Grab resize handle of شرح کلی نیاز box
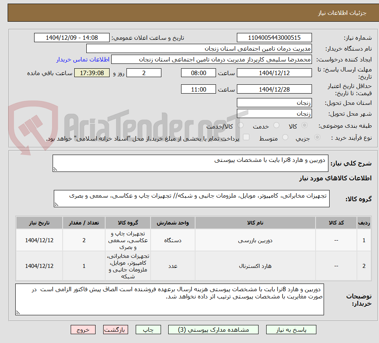 click(55, 169)
